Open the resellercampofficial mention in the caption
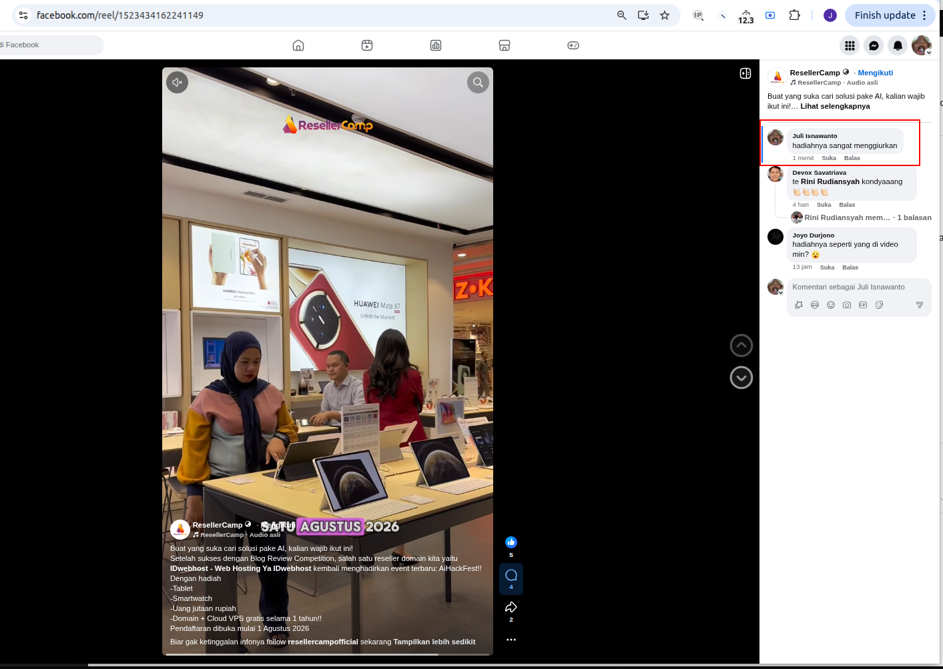The width and height of the screenshot is (943, 669). (x=323, y=642)
